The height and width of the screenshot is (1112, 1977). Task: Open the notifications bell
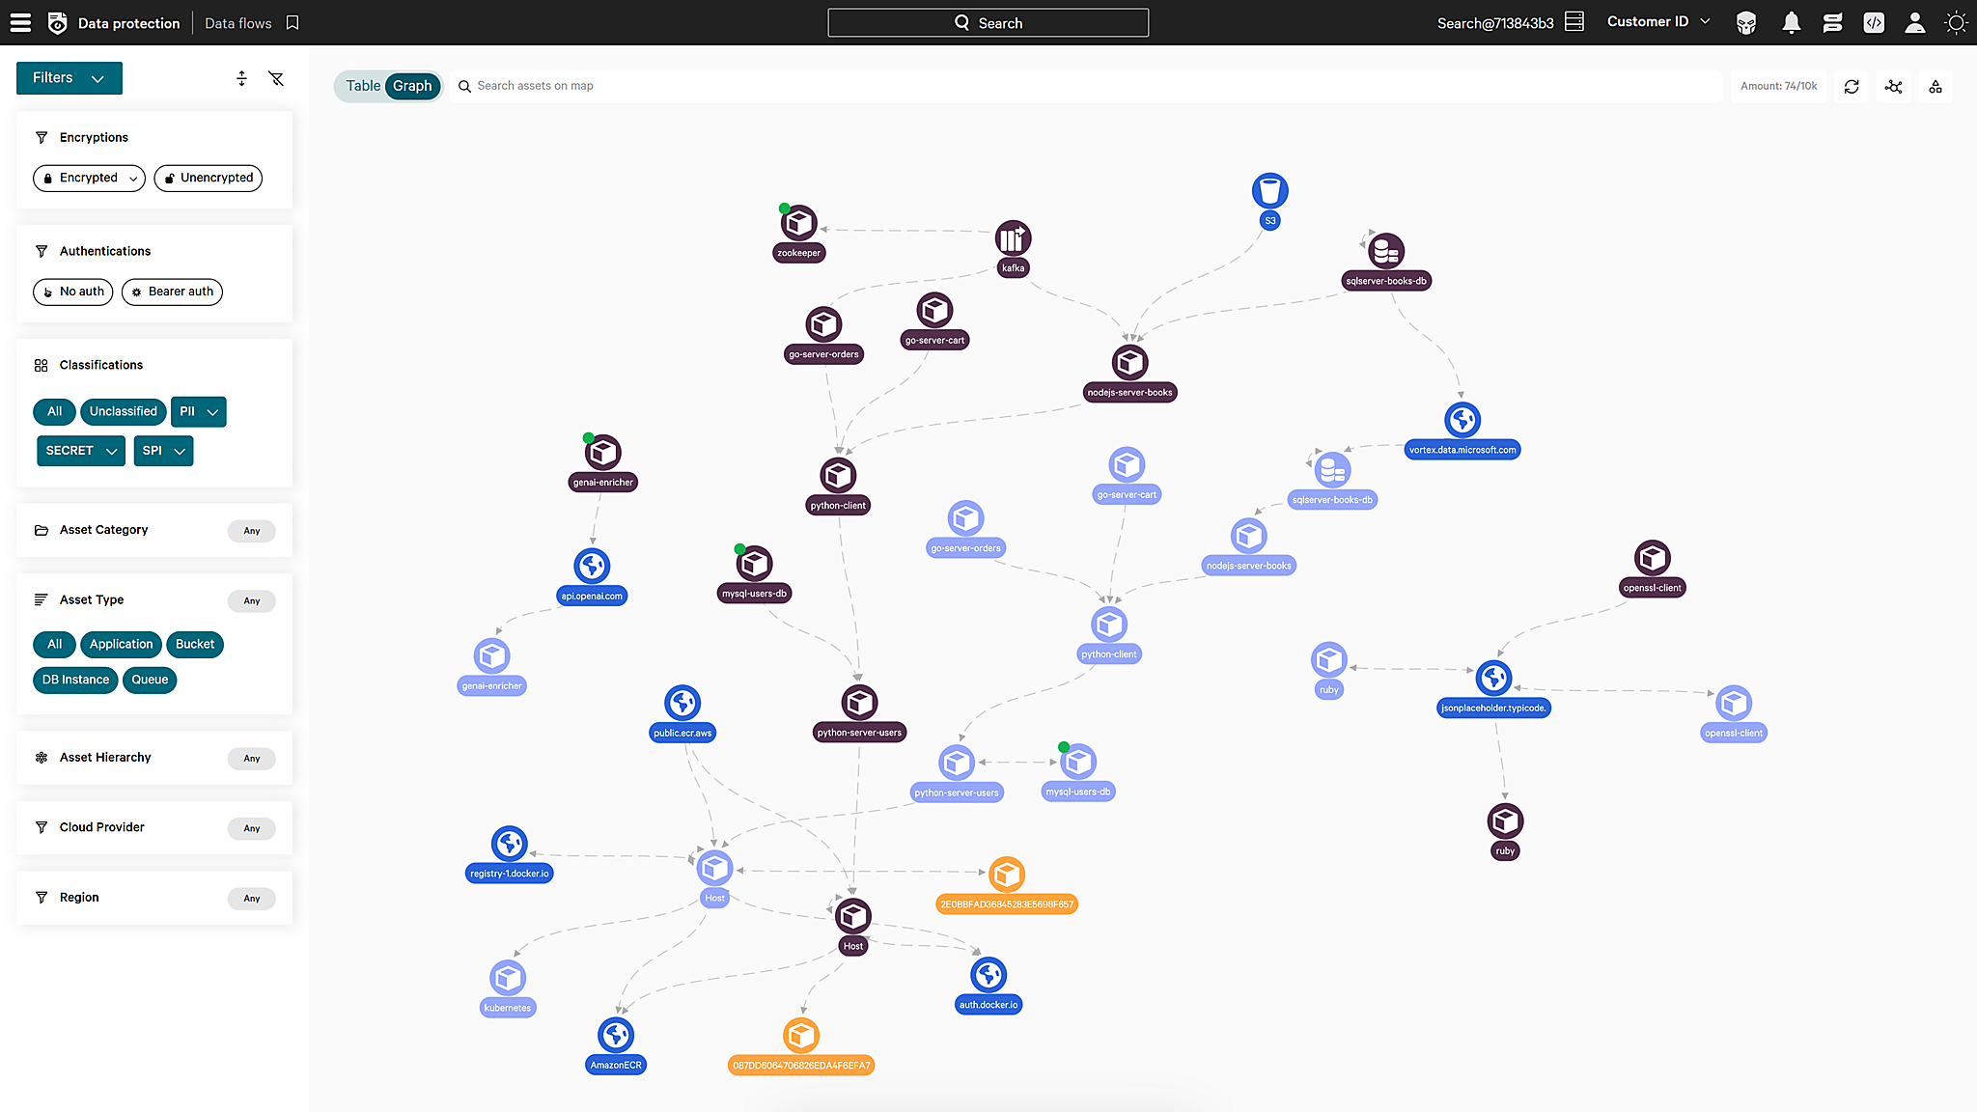(1791, 23)
